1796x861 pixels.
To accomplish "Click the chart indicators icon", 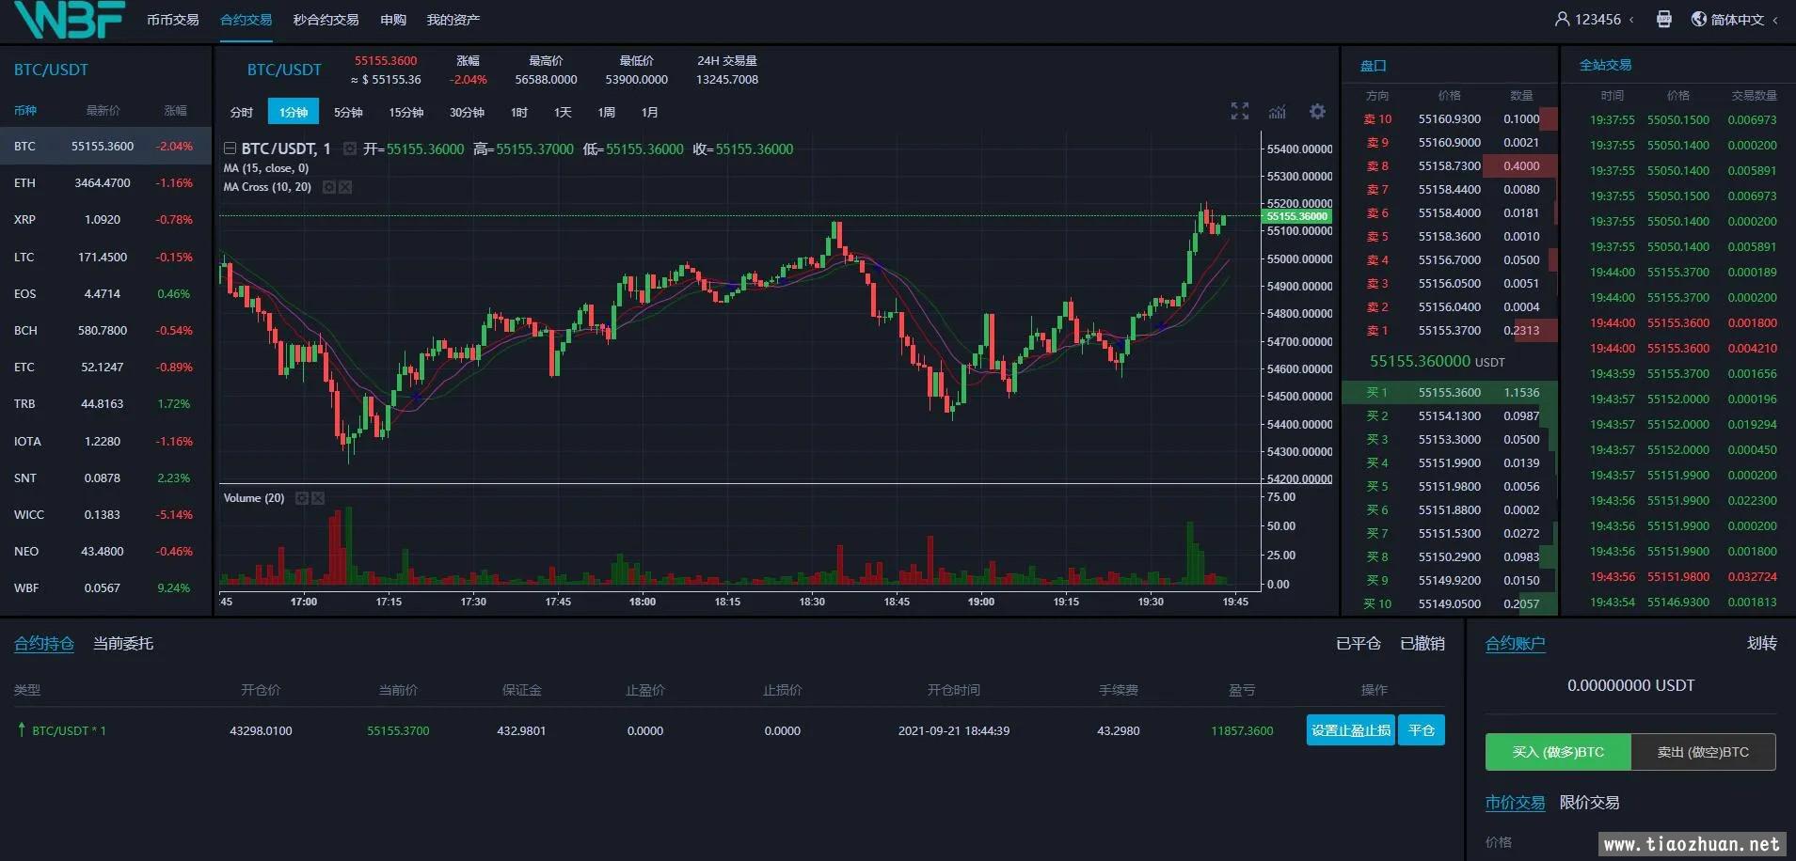I will (x=1277, y=112).
